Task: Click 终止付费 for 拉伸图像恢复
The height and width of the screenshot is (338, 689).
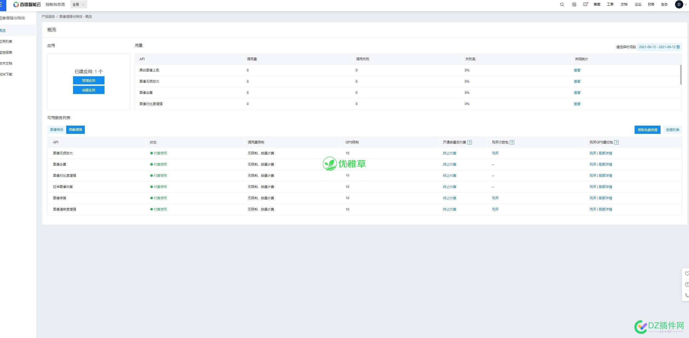Action: tap(449, 187)
